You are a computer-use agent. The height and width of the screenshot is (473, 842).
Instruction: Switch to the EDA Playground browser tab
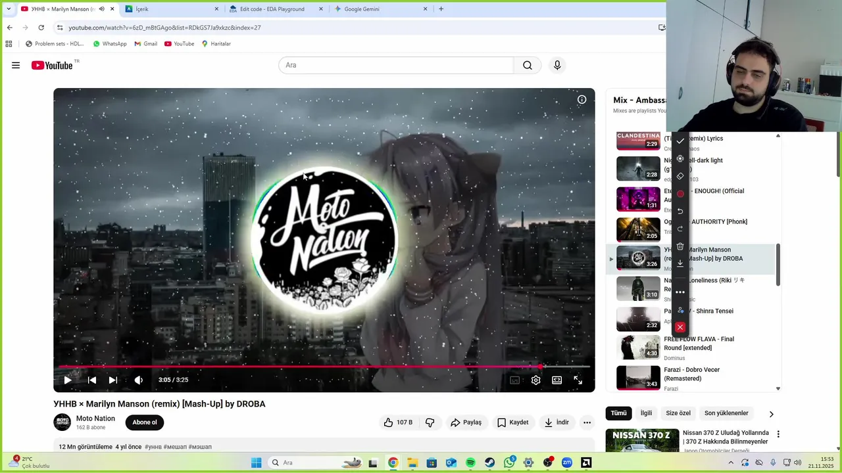(x=276, y=9)
